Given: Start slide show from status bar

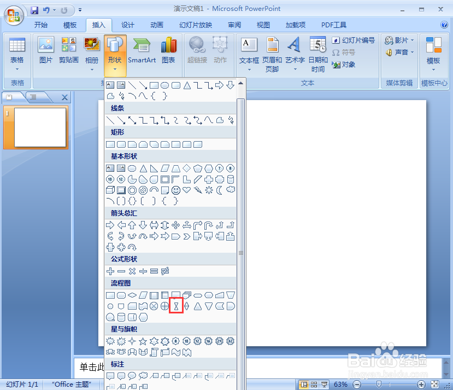Looking at the screenshot, I should pos(324,385).
